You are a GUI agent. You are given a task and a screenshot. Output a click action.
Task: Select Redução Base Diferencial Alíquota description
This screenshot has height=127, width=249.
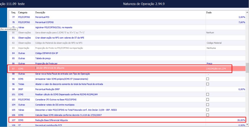[52, 120]
